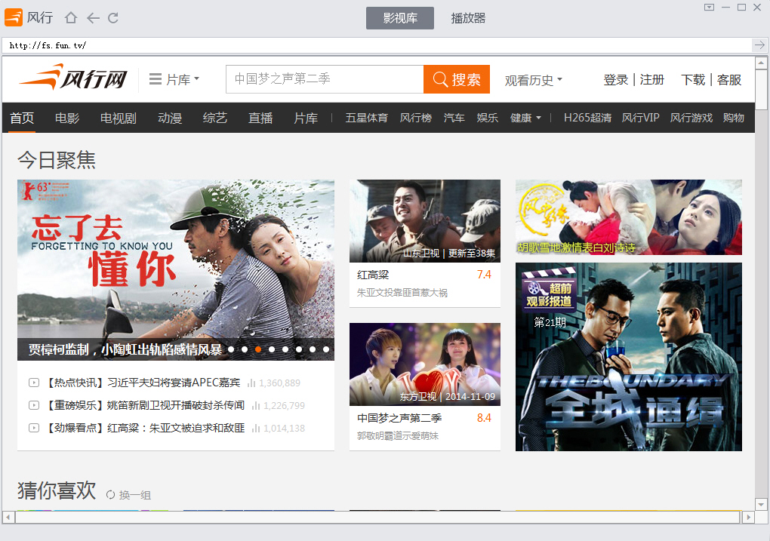Expand the 健康 menu dropdown
This screenshot has width=770, height=541.
pyautogui.click(x=525, y=118)
